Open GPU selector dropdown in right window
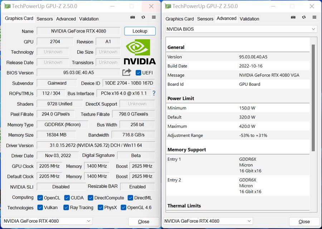 pos(208,221)
